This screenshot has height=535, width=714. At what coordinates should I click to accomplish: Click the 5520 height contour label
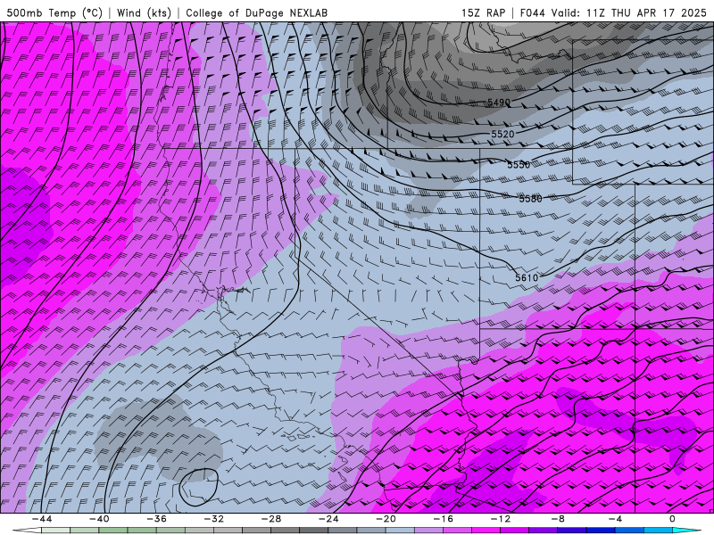pyautogui.click(x=502, y=135)
